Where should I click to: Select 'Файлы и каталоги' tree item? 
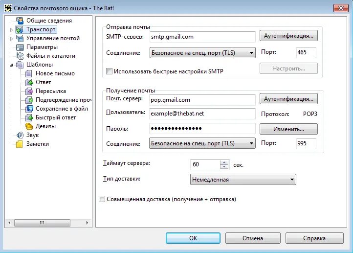(51, 56)
